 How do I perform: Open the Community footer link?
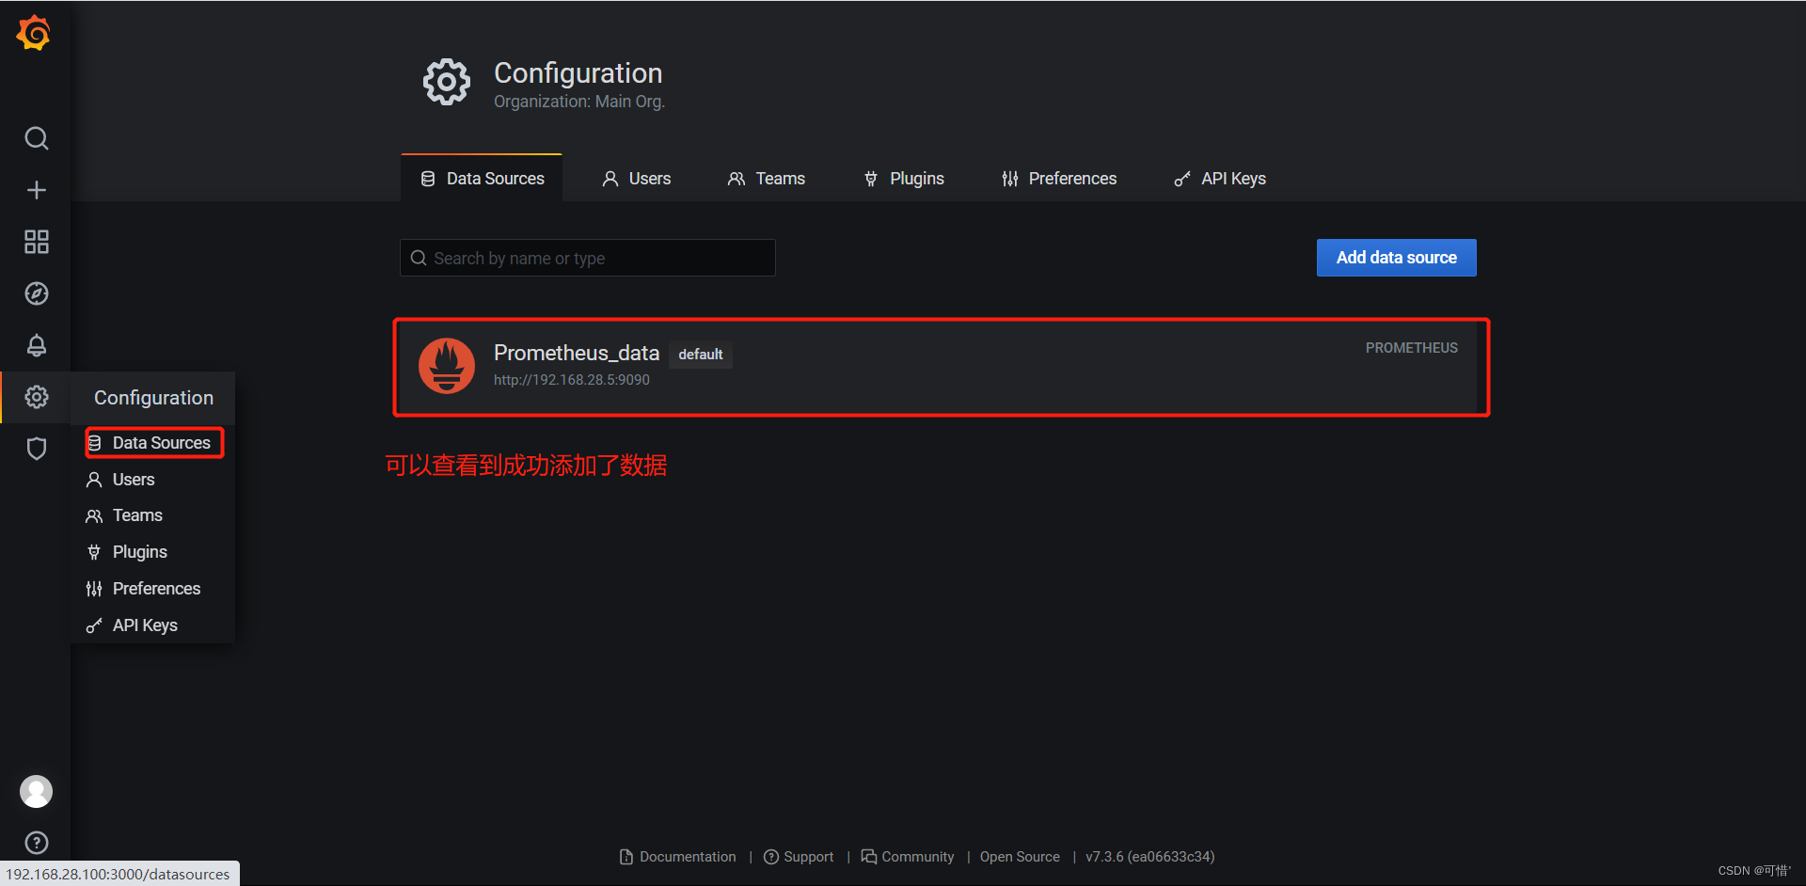tap(908, 857)
